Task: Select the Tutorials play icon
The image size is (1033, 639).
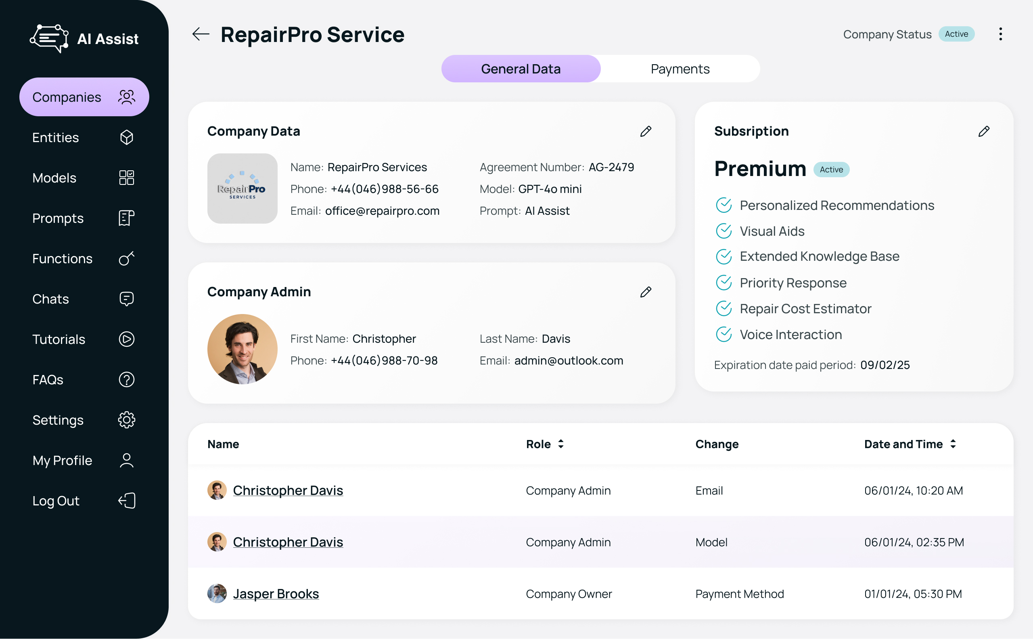Action: (126, 339)
